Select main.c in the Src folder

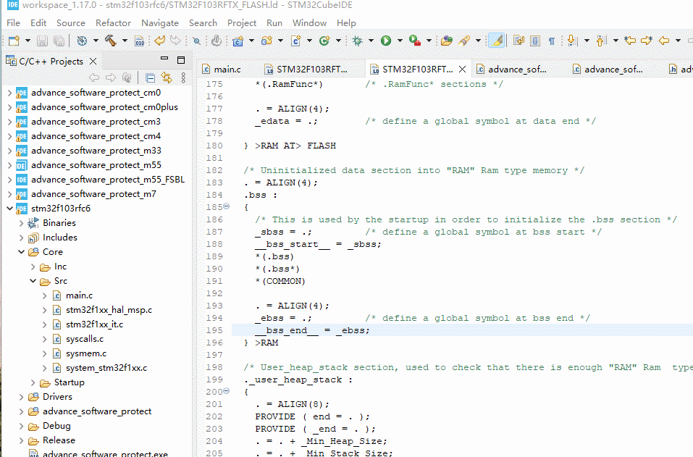tap(79, 295)
